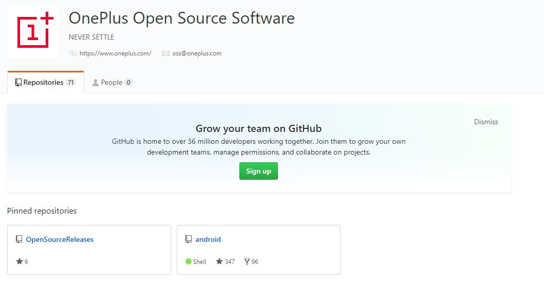Screen dimensions: 544x286
Task: Switch to the Repositories tab
Action: tap(45, 83)
